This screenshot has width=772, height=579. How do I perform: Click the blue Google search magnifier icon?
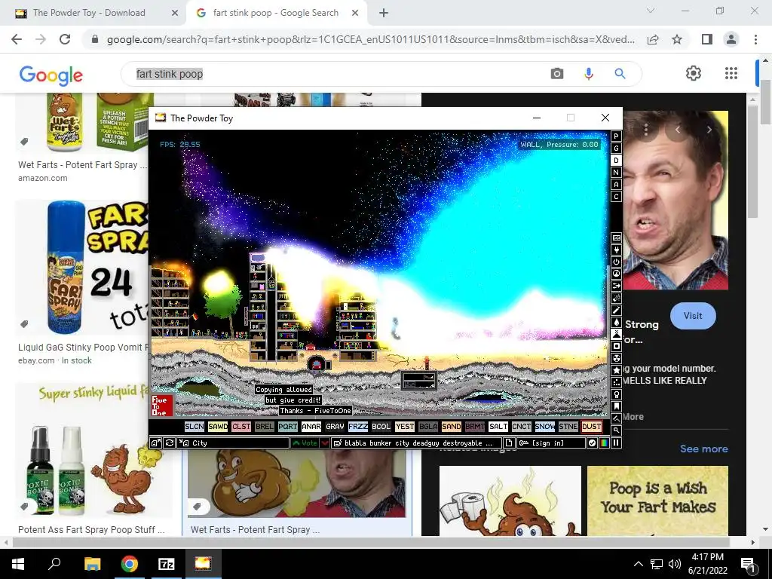pyautogui.click(x=620, y=74)
